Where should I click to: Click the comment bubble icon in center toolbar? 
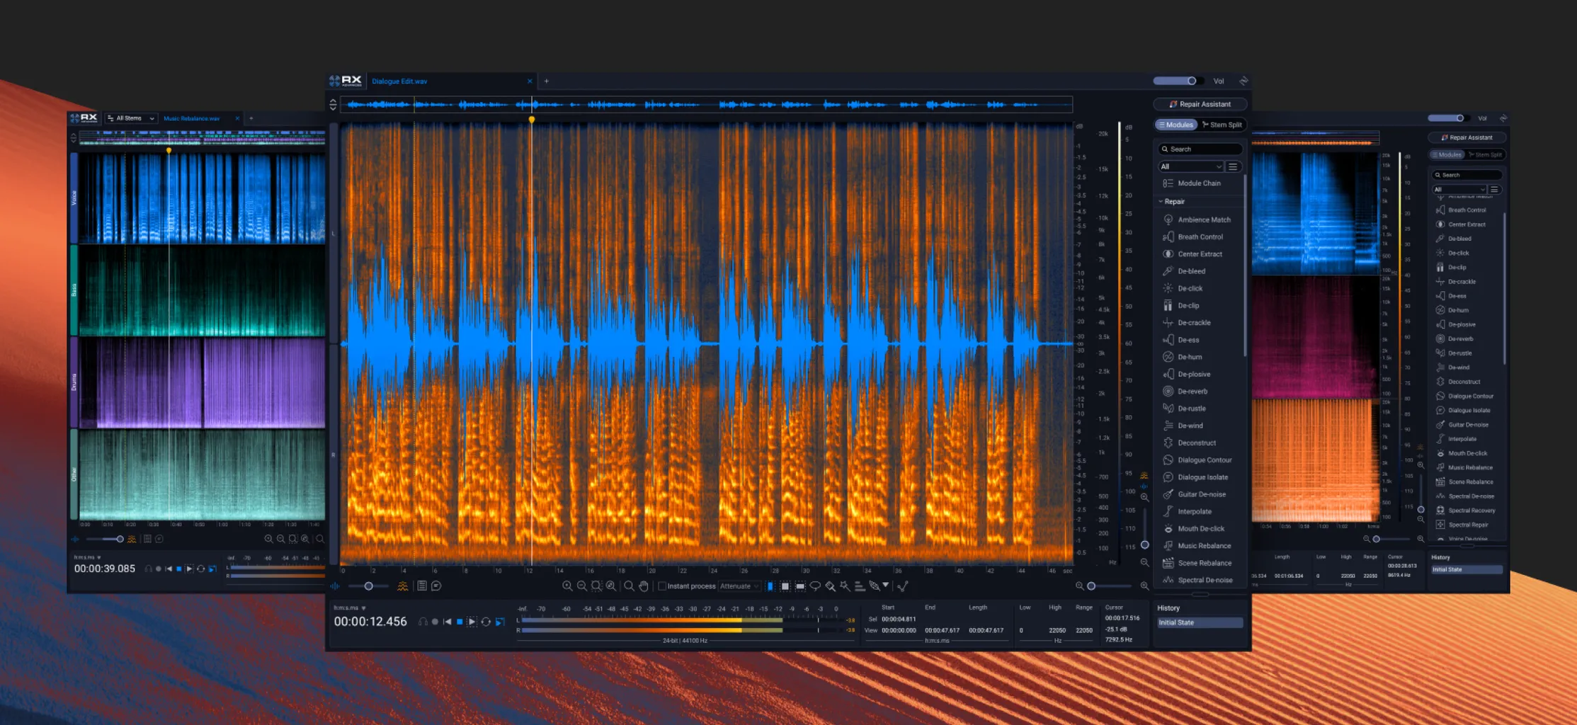(436, 586)
